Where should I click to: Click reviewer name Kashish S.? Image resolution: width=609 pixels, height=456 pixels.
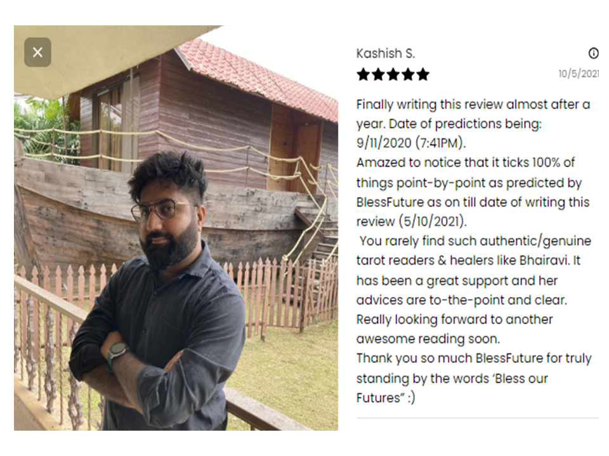[386, 53]
